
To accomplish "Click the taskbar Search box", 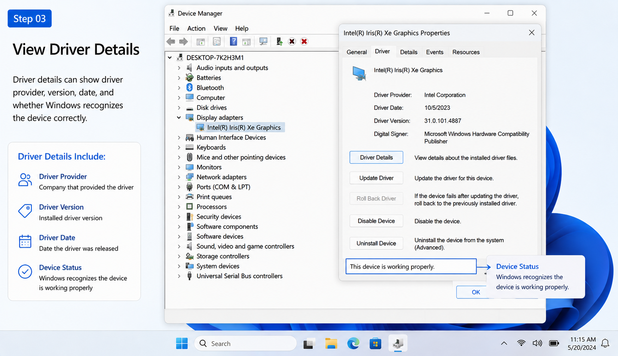I will coord(245,343).
